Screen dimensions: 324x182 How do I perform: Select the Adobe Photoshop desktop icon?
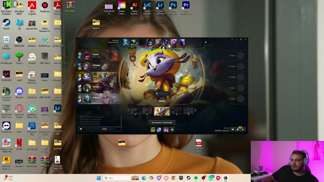click(x=173, y=8)
